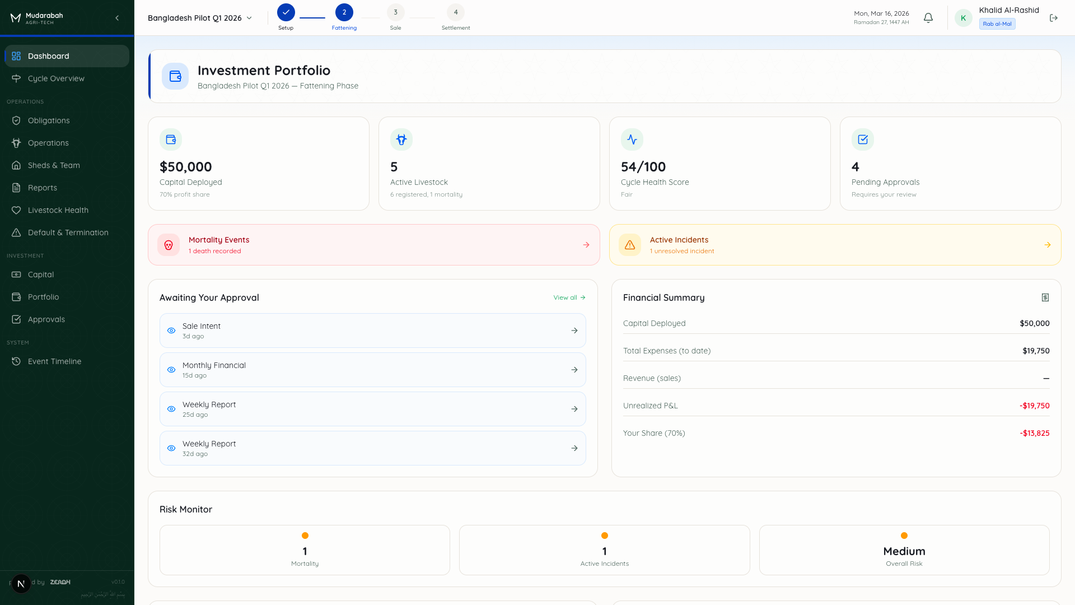Screen dimensions: 1075x605
Task: Click the Investment Portfolio wallet icon
Action: 175,76
